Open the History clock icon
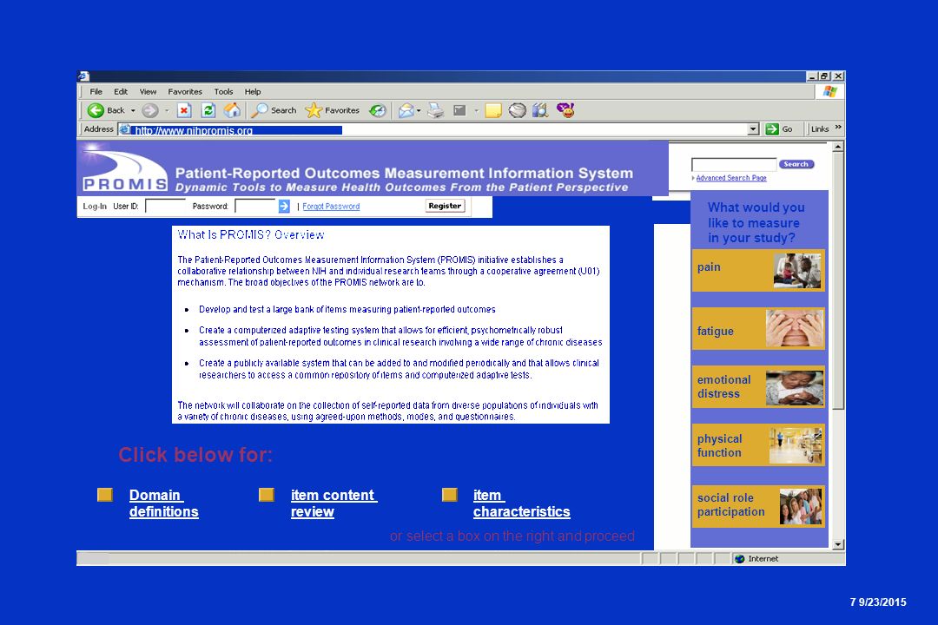The height and width of the screenshot is (625, 938). click(378, 110)
